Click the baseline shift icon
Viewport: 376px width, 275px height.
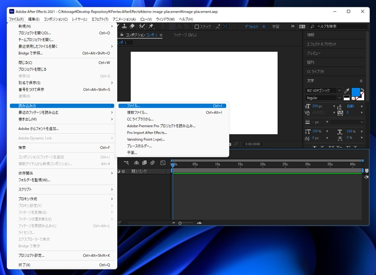(307, 138)
